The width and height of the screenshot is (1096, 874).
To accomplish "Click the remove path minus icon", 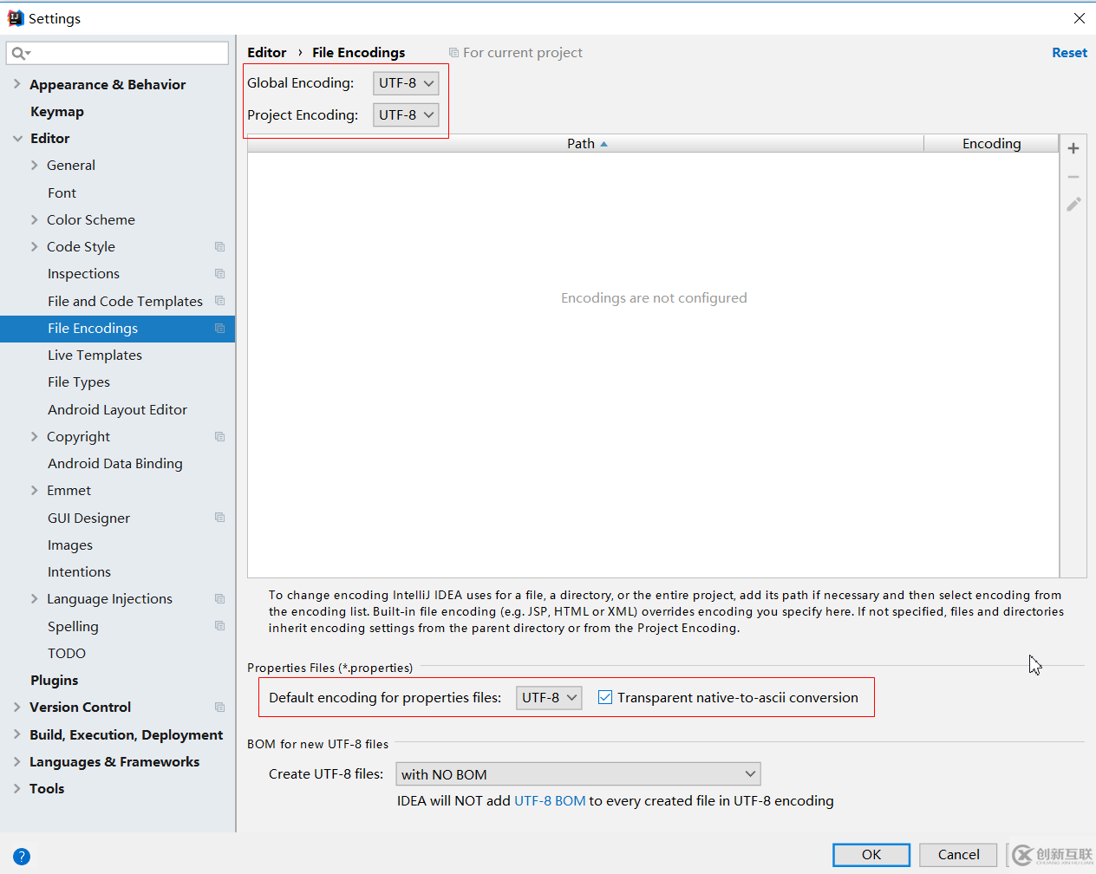I will point(1073,177).
